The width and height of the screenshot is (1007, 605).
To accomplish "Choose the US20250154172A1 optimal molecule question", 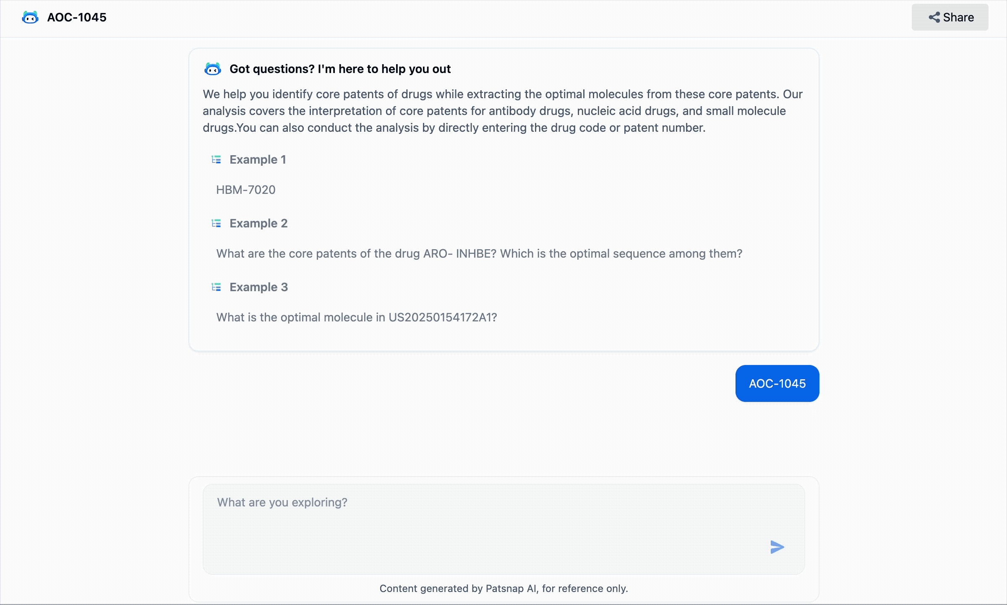I will pos(357,317).
